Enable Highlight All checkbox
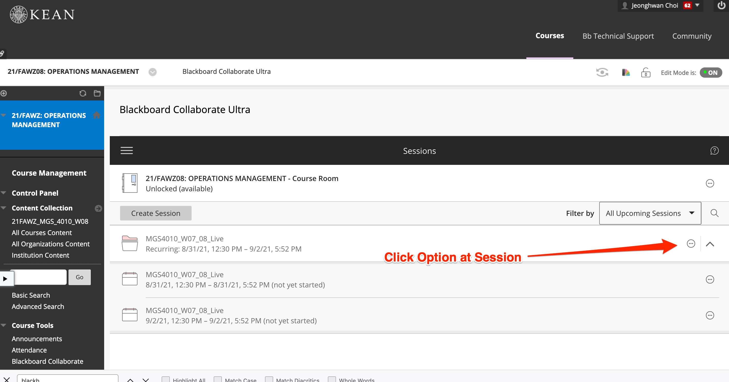Screen dimensions: 729x382 click(165, 379)
